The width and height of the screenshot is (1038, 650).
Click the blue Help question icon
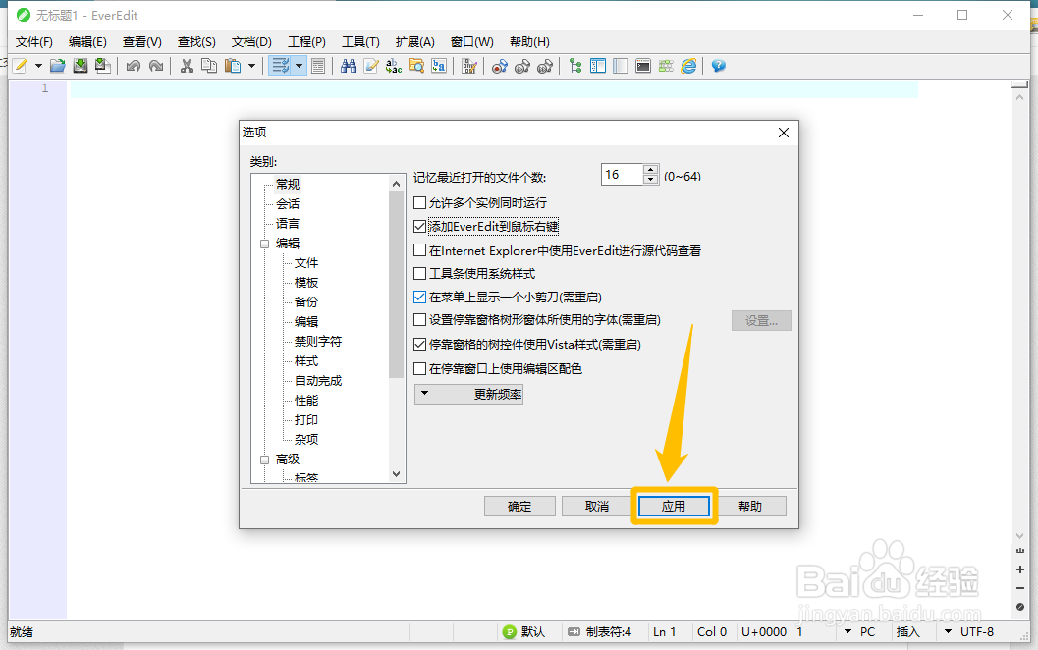pyautogui.click(x=718, y=66)
